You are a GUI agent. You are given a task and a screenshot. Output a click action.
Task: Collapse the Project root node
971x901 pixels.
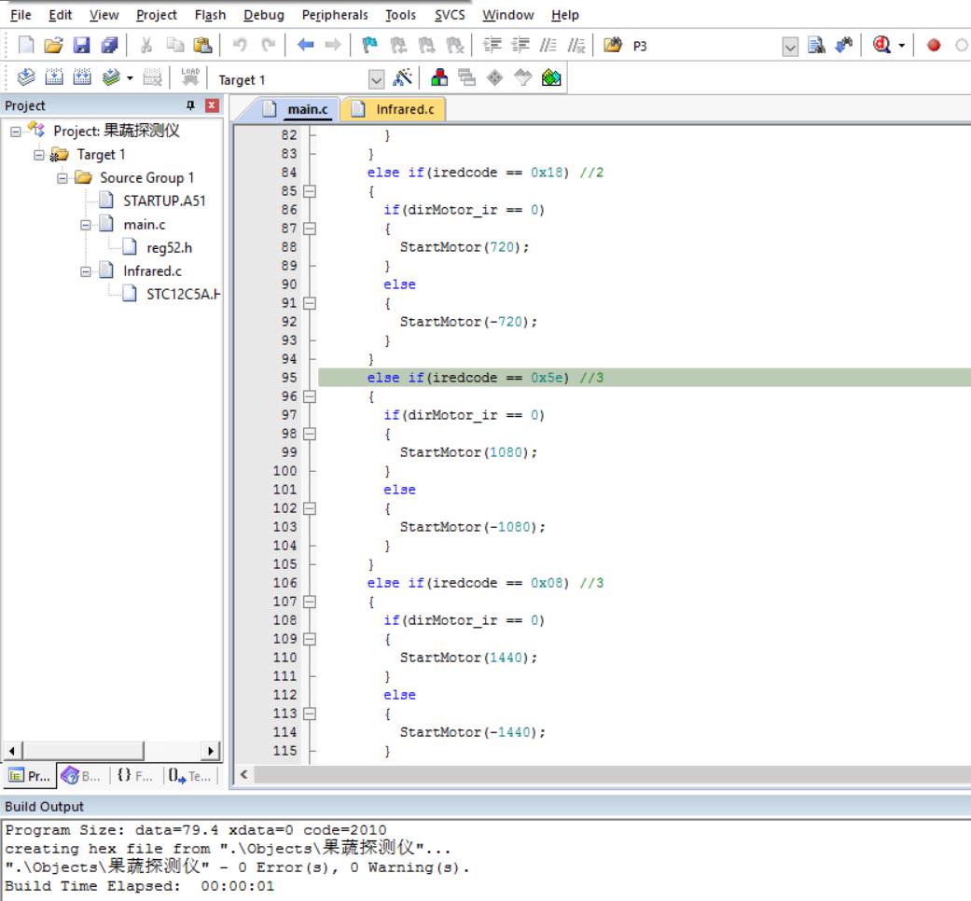point(16,132)
